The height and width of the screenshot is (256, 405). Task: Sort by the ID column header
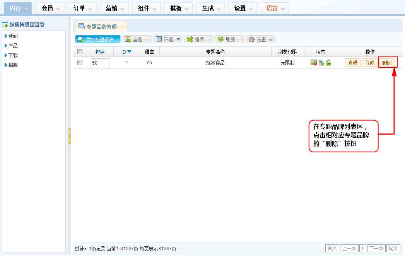pos(126,52)
